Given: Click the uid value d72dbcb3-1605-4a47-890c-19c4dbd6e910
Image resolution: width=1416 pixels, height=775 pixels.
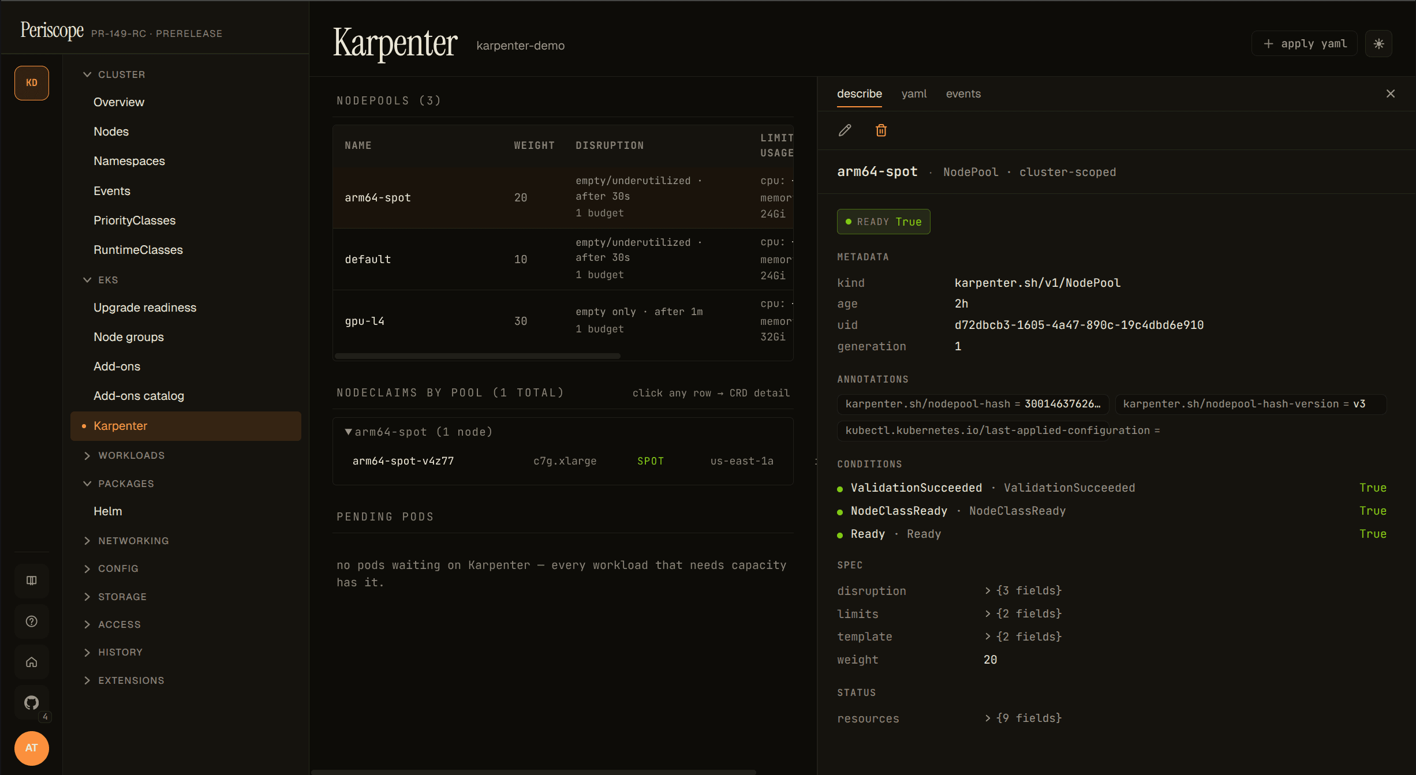Looking at the screenshot, I should point(1079,325).
